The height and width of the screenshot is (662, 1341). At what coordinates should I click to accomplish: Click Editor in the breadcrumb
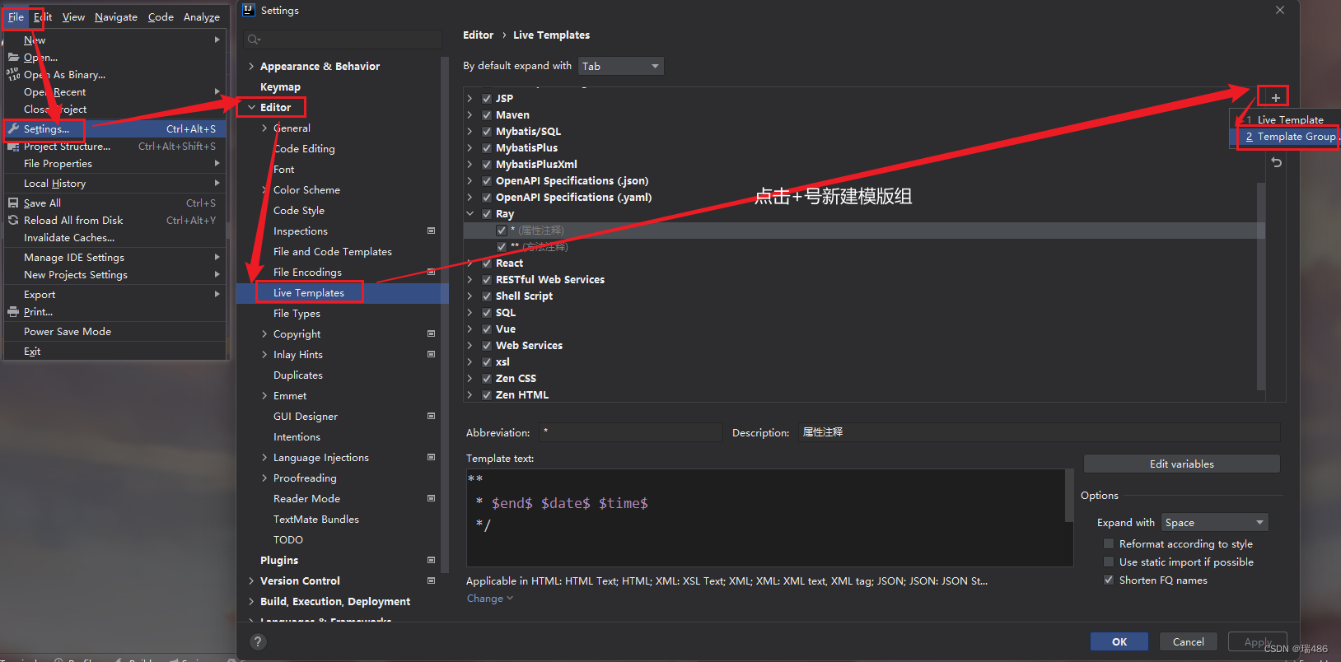[x=478, y=35]
